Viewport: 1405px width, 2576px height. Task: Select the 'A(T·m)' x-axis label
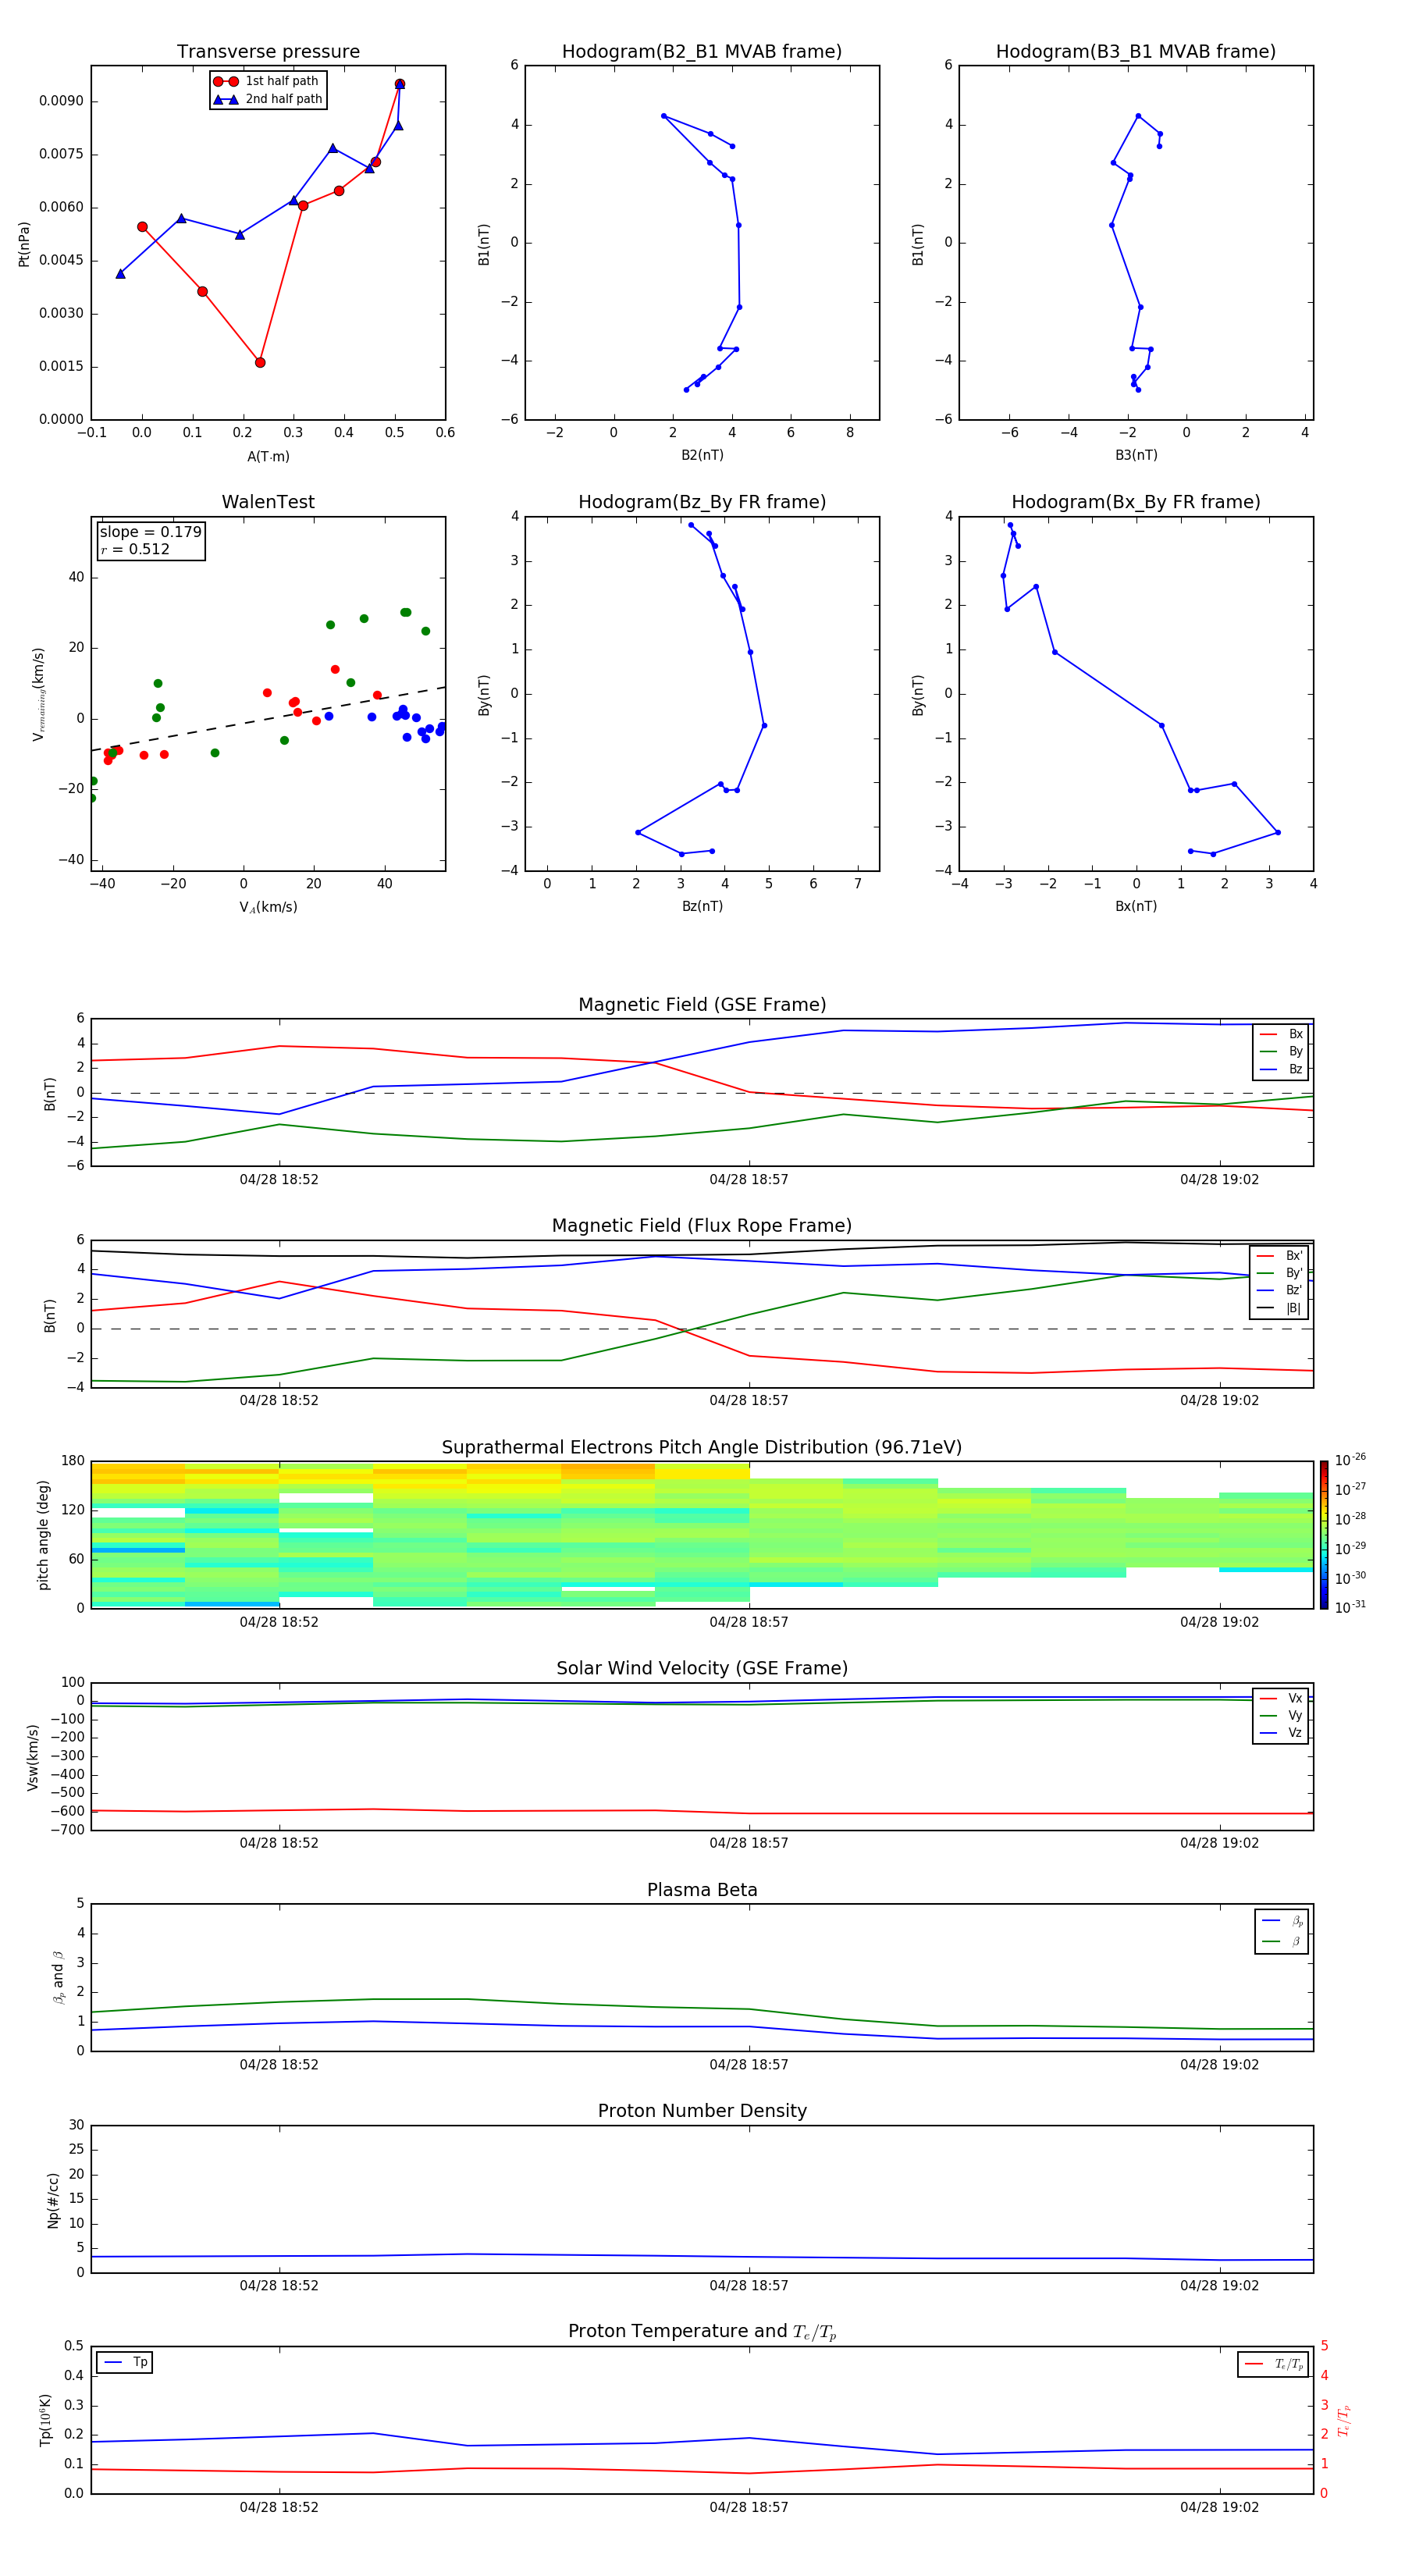(x=268, y=456)
